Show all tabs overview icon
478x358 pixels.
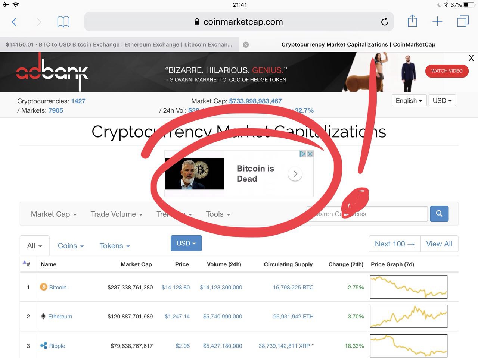tap(463, 21)
